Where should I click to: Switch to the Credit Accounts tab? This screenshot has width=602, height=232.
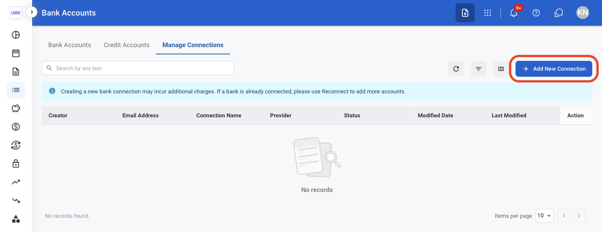click(127, 45)
